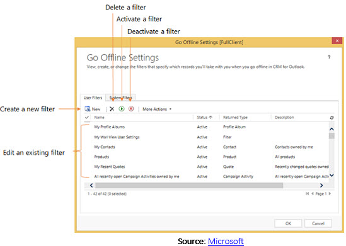Sort by the Status column header
The image size is (346, 246).
point(204,118)
